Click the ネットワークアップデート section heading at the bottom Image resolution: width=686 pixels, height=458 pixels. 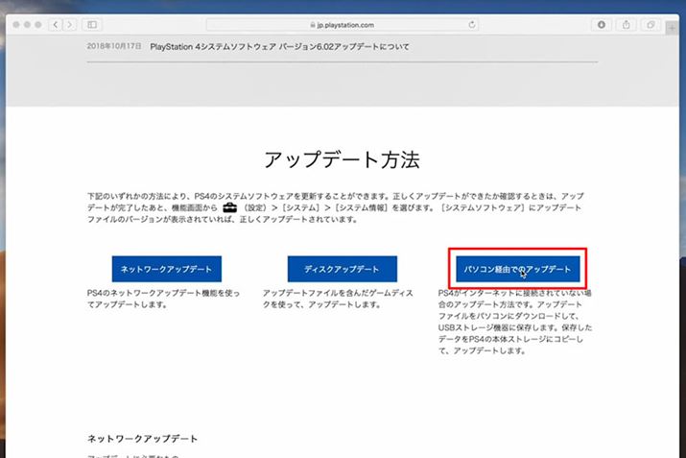142,439
